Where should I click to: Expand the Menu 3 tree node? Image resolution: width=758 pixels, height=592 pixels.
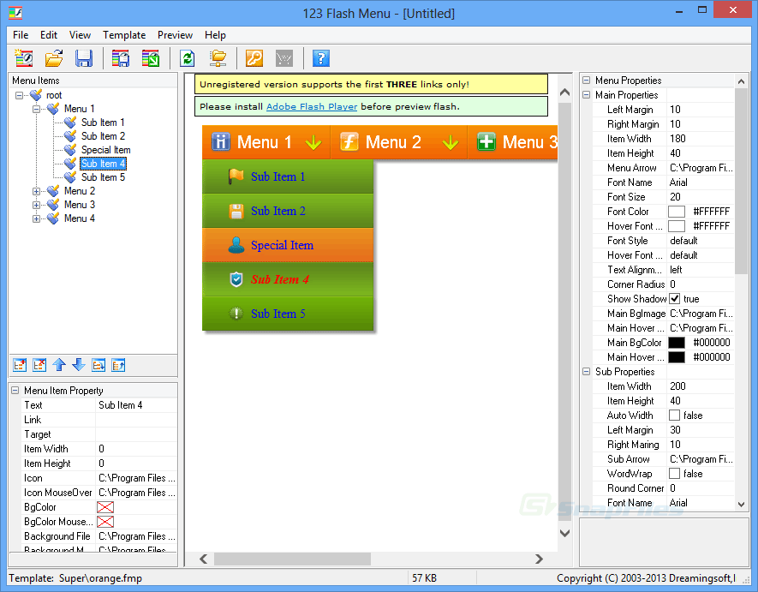[x=36, y=205]
